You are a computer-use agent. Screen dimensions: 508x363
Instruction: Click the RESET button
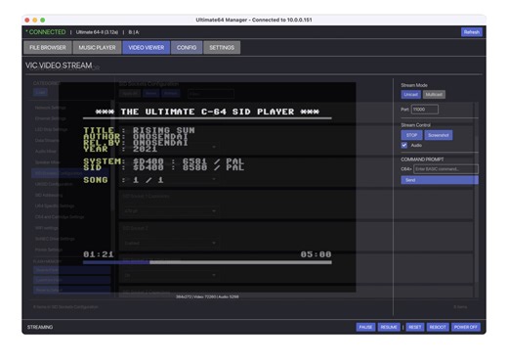[415, 327]
